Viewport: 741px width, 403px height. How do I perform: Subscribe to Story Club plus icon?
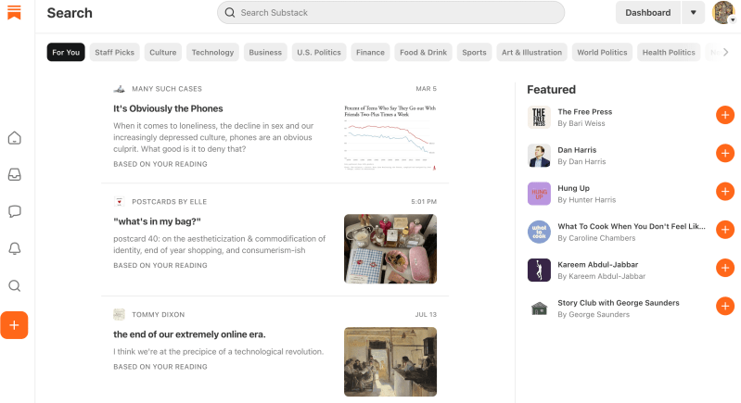[x=725, y=307]
